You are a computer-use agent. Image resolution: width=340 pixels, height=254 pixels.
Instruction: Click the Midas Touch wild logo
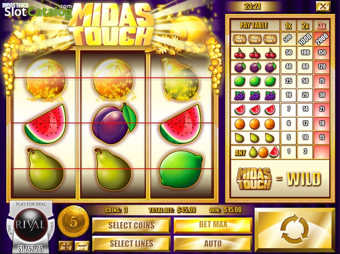(x=254, y=179)
